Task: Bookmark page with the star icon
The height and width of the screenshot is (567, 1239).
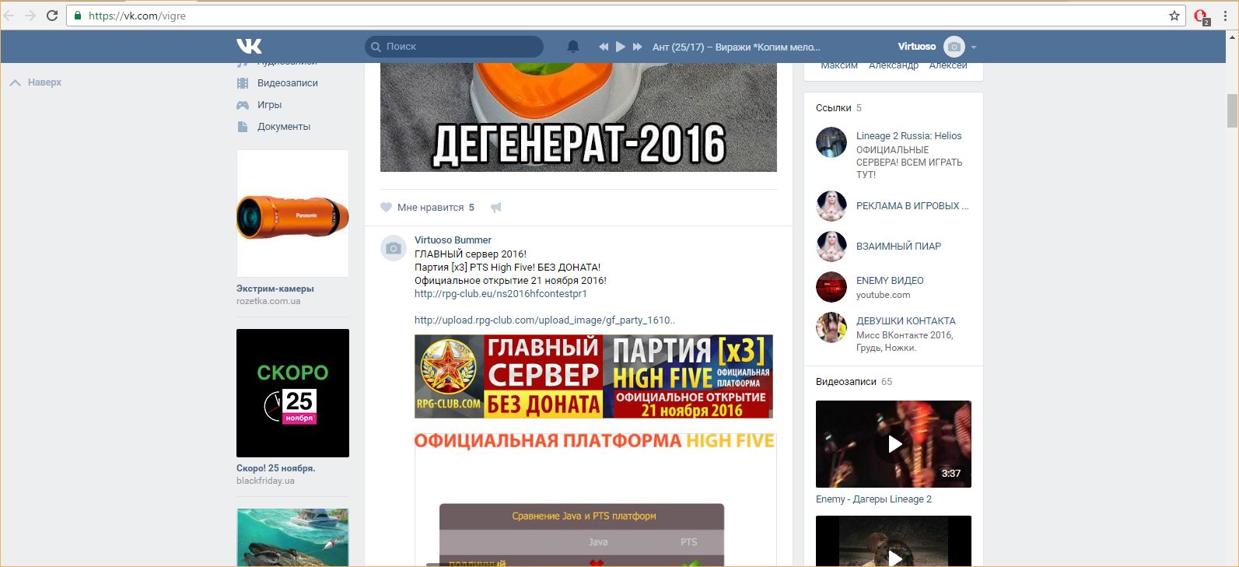Action: coord(1174,16)
